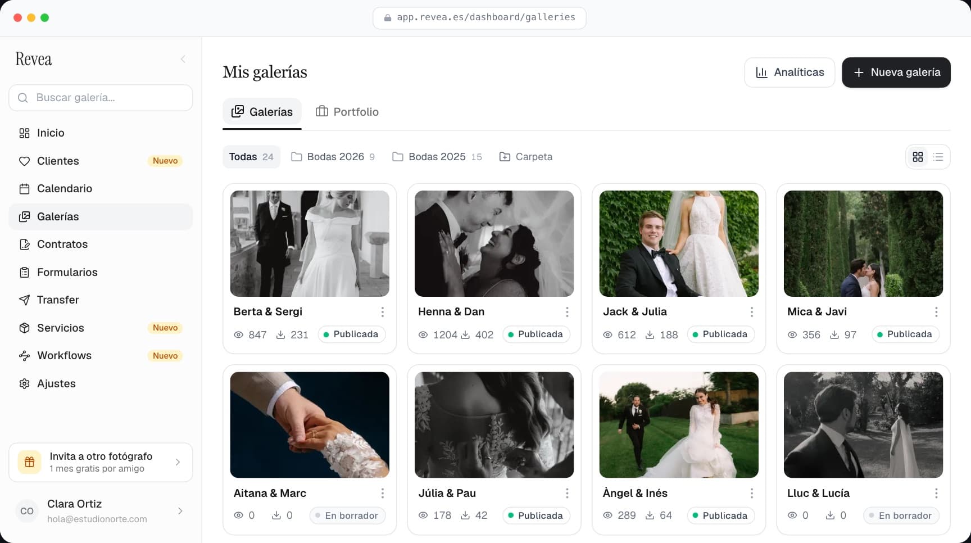Collapse the sidebar with the chevron icon

(183, 59)
